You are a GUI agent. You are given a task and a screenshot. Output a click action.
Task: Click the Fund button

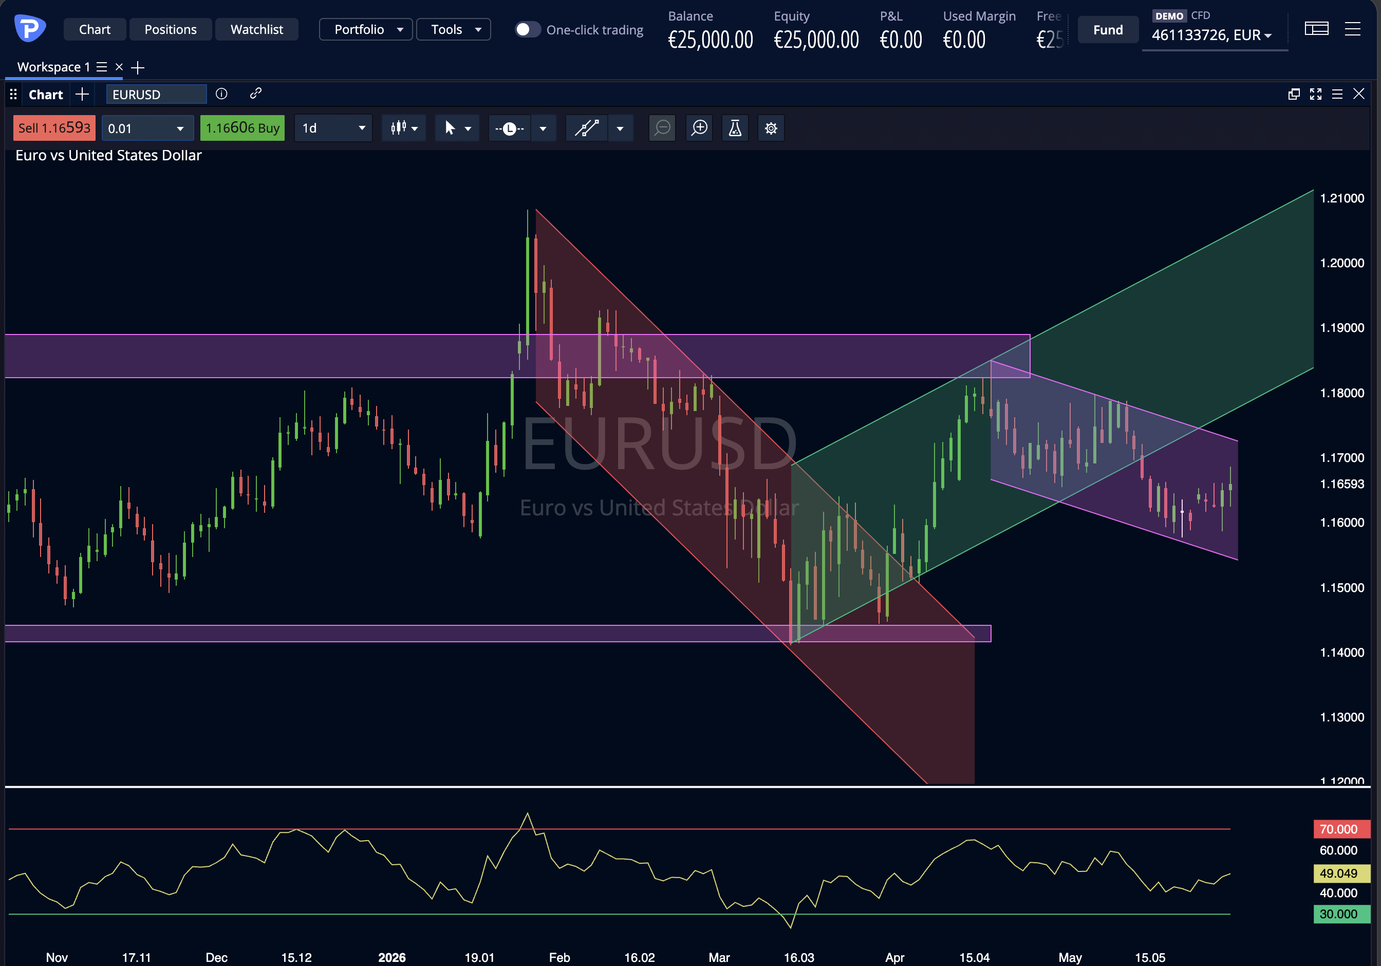coord(1108,29)
